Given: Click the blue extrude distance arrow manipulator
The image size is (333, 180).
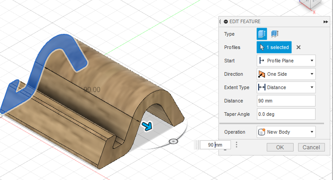Looking at the screenshot, I should click(147, 126).
